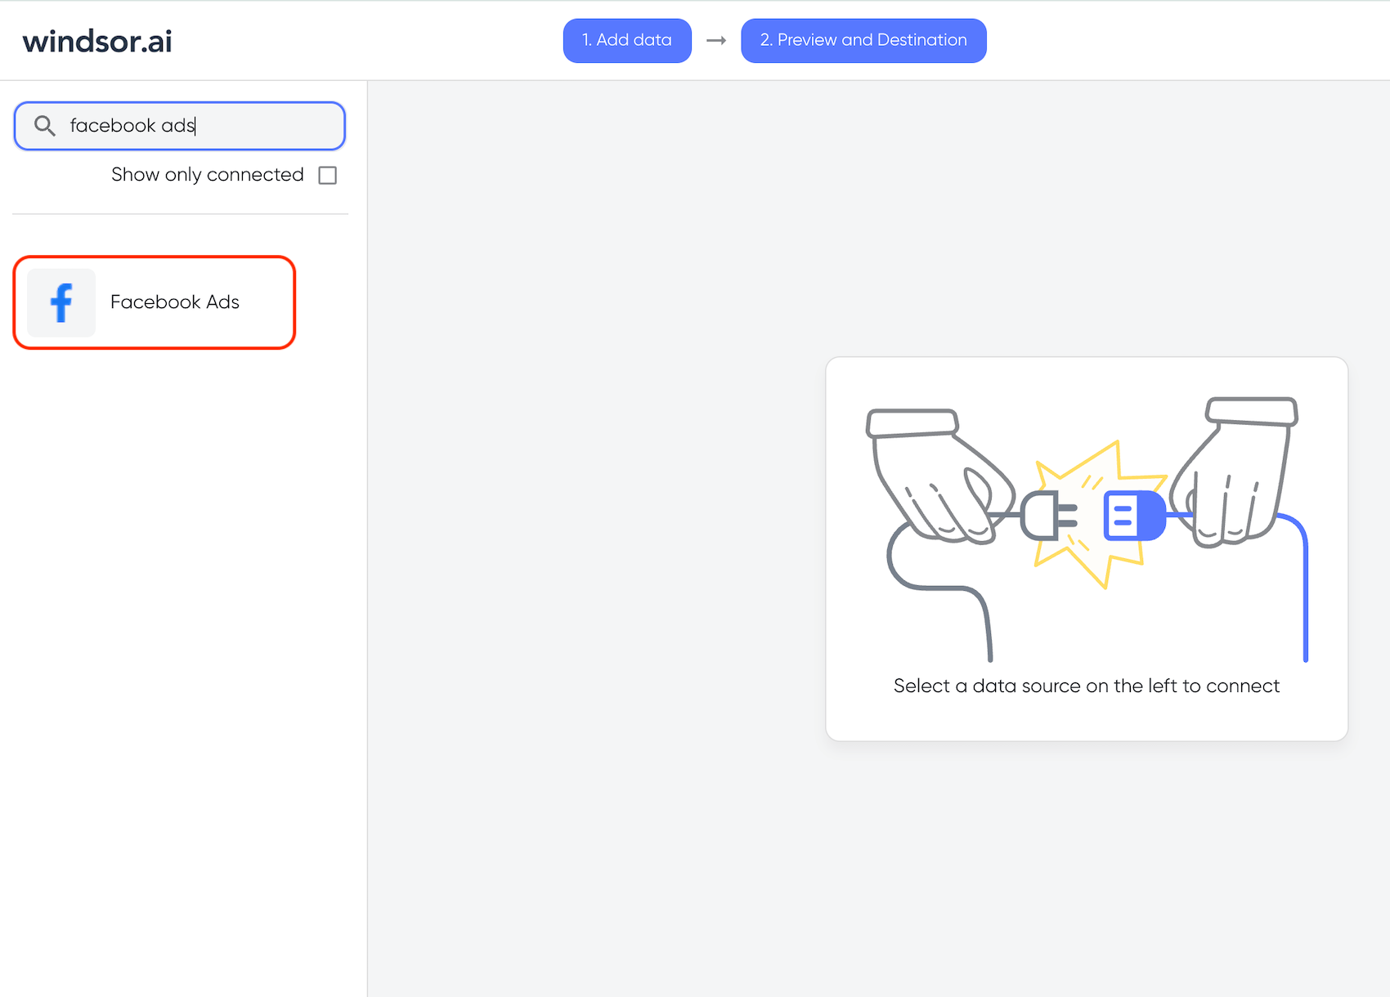The width and height of the screenshot is (1390, 997).
Task: Click the windsor.ai logo
Action: point(97,41)
